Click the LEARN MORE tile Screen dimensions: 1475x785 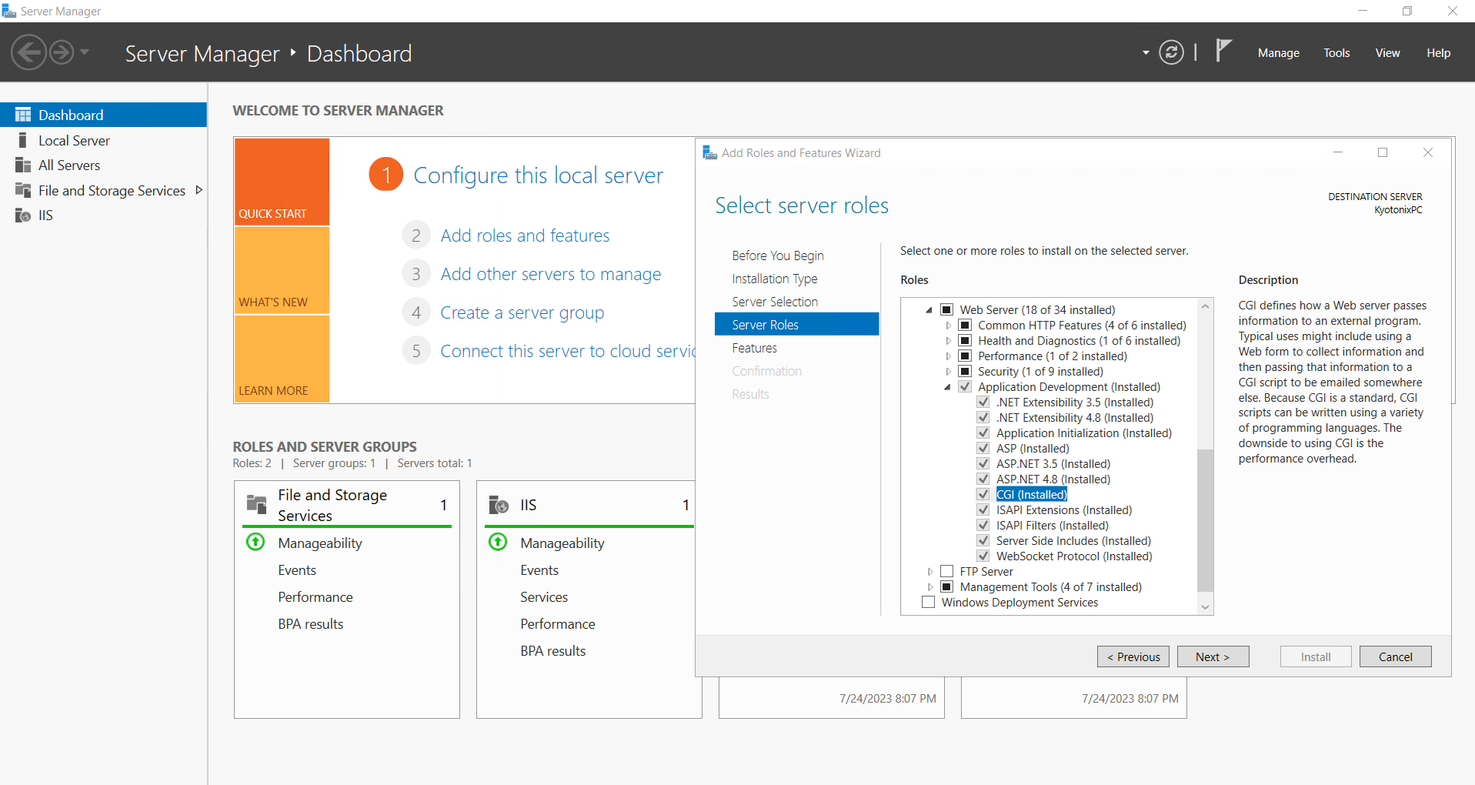[x=282, y=359]
